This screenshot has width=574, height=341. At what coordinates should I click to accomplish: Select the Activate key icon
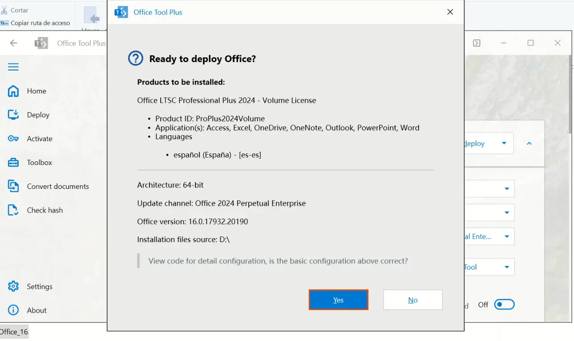(13, 139)
